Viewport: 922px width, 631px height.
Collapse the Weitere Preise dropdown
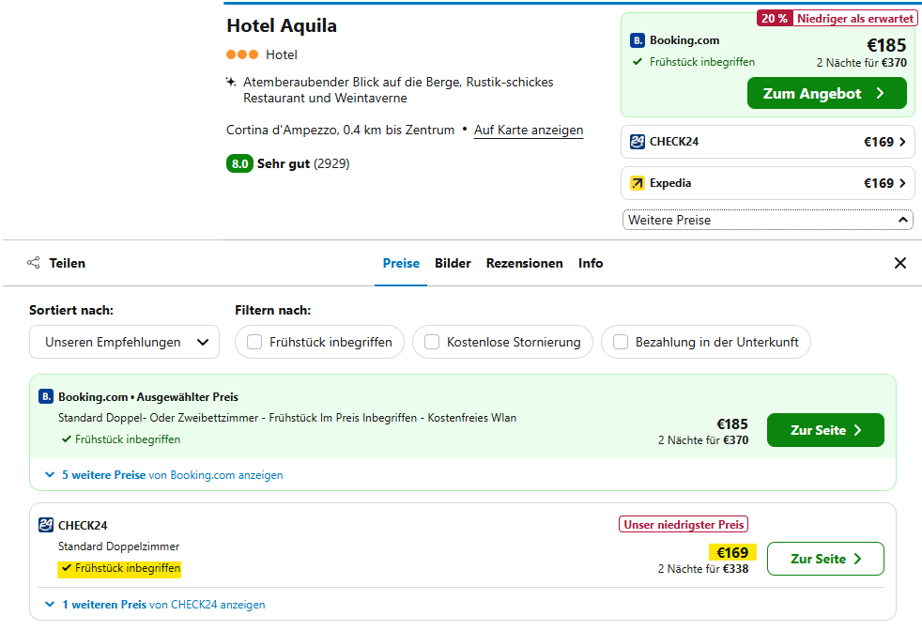click(x=767, y=220)
